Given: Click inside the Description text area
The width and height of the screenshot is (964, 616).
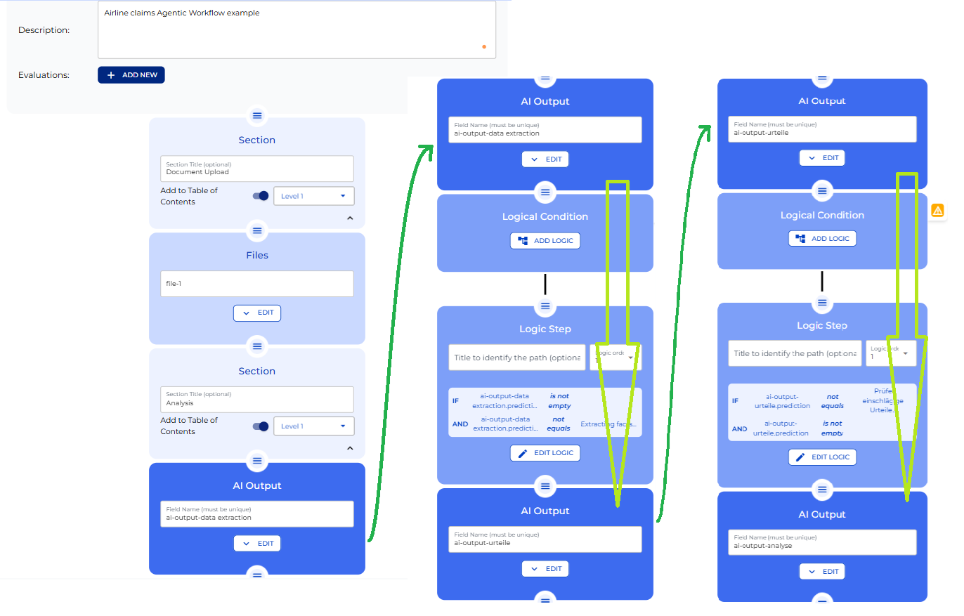Looking at the screenshot, I should (295, 28).
